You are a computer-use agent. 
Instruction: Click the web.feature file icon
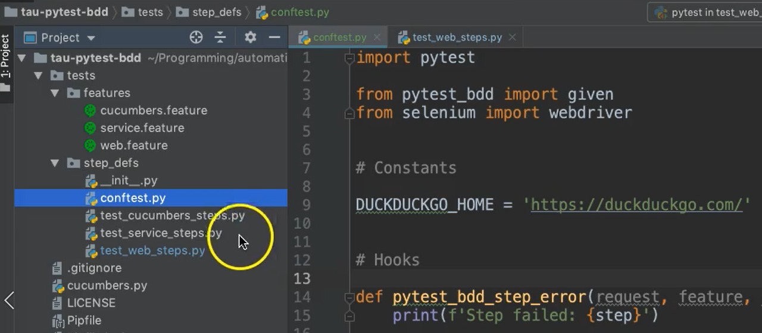click(90, 146)
